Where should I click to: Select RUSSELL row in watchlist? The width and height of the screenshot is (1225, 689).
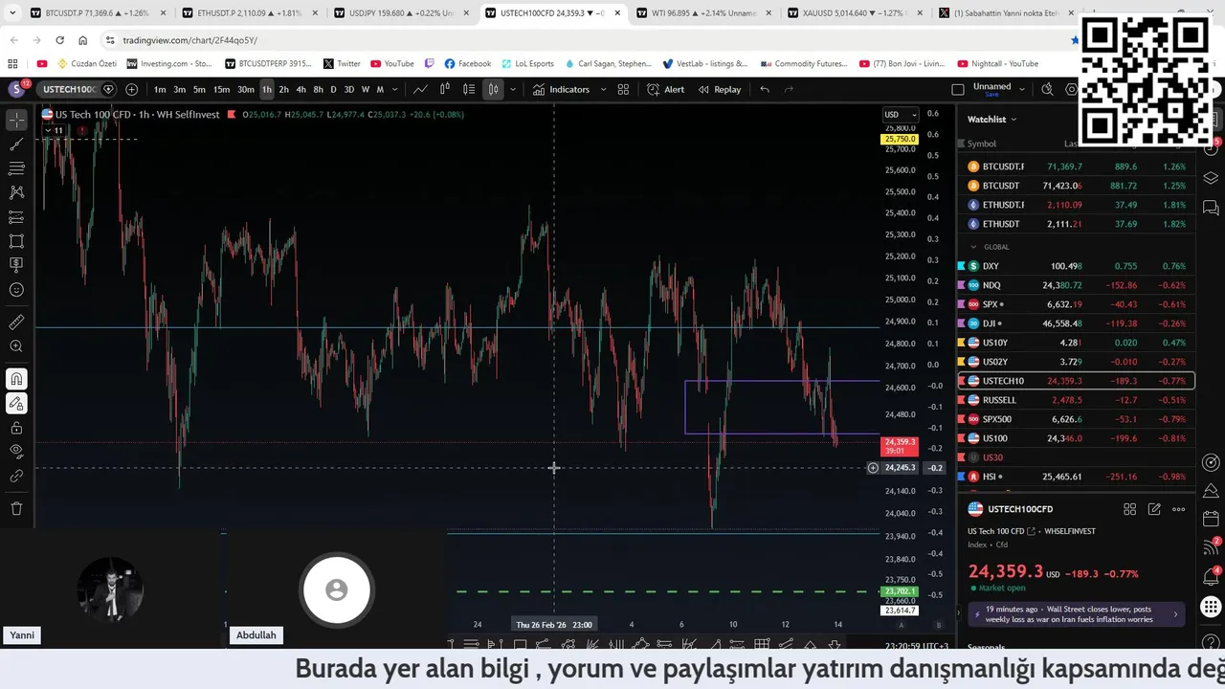pos(1077,400)
